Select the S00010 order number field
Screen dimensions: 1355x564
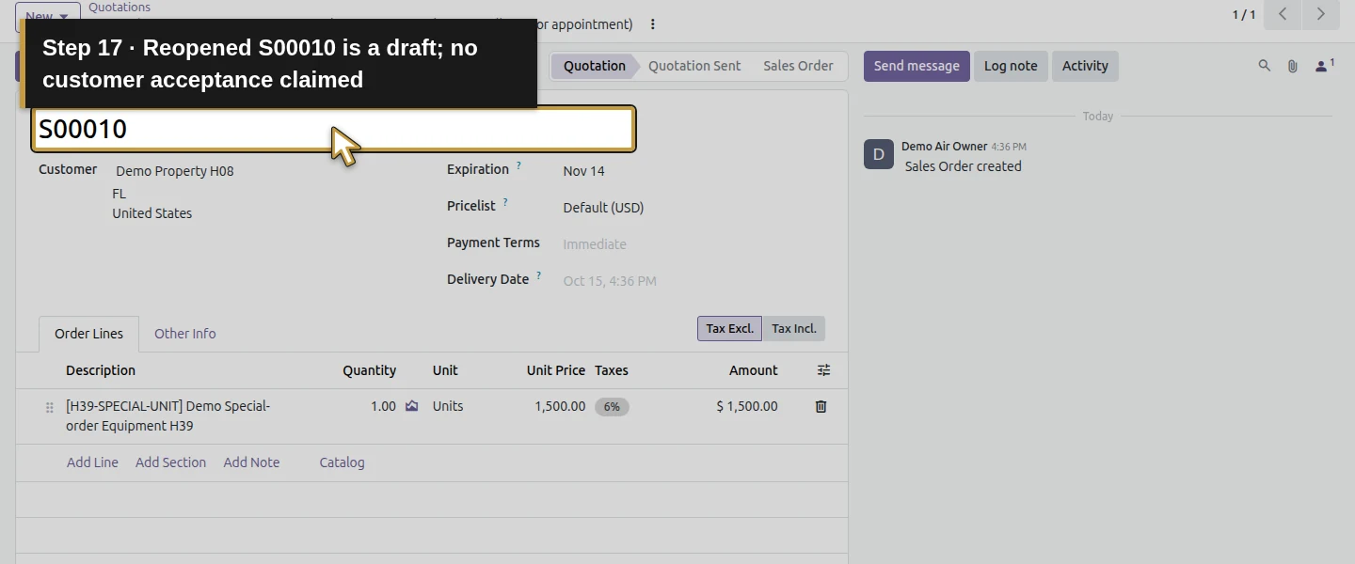coord(334,129)
